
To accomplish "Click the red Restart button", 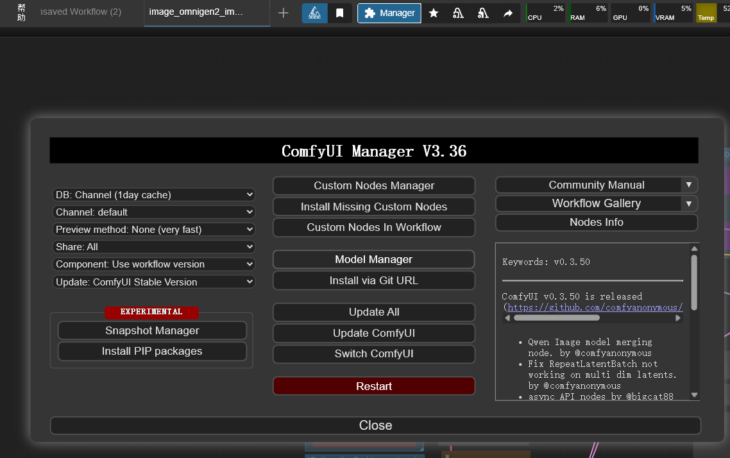I will point(374,386).
